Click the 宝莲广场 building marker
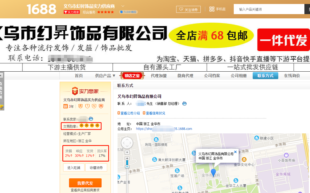This screenshot has width=310, height=193. [177, 170]
